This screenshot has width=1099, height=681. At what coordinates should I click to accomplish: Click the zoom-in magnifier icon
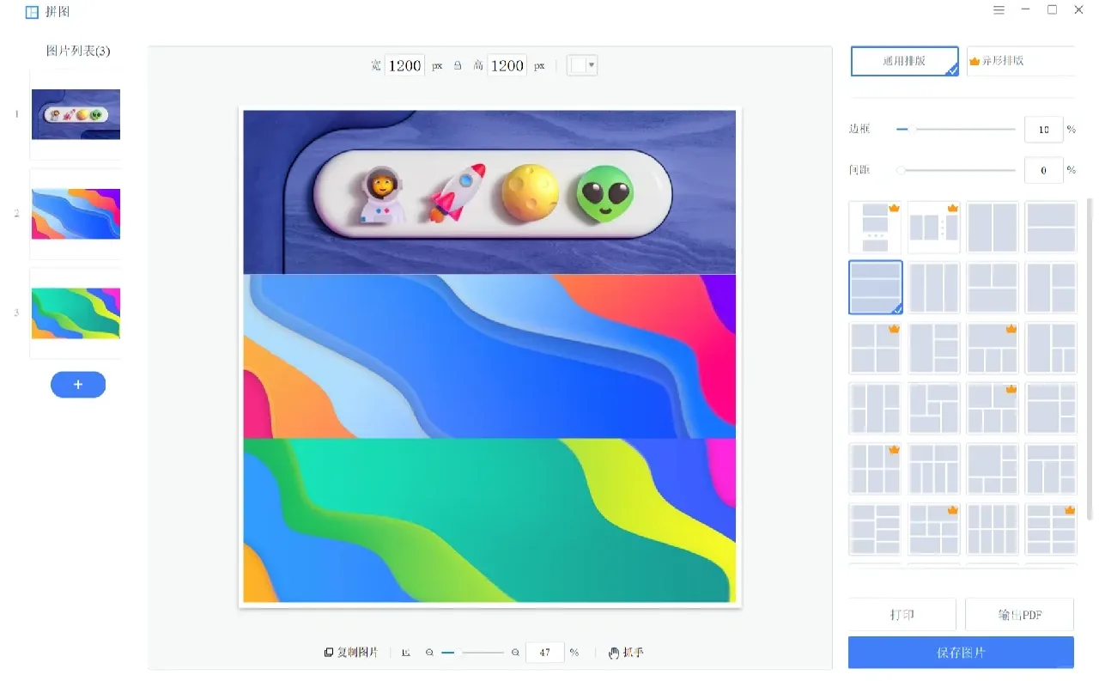[515, 652]
